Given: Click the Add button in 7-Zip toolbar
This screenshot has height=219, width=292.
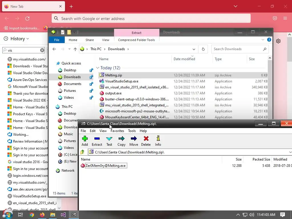Looking at the screenshot, I should (85, 141).
